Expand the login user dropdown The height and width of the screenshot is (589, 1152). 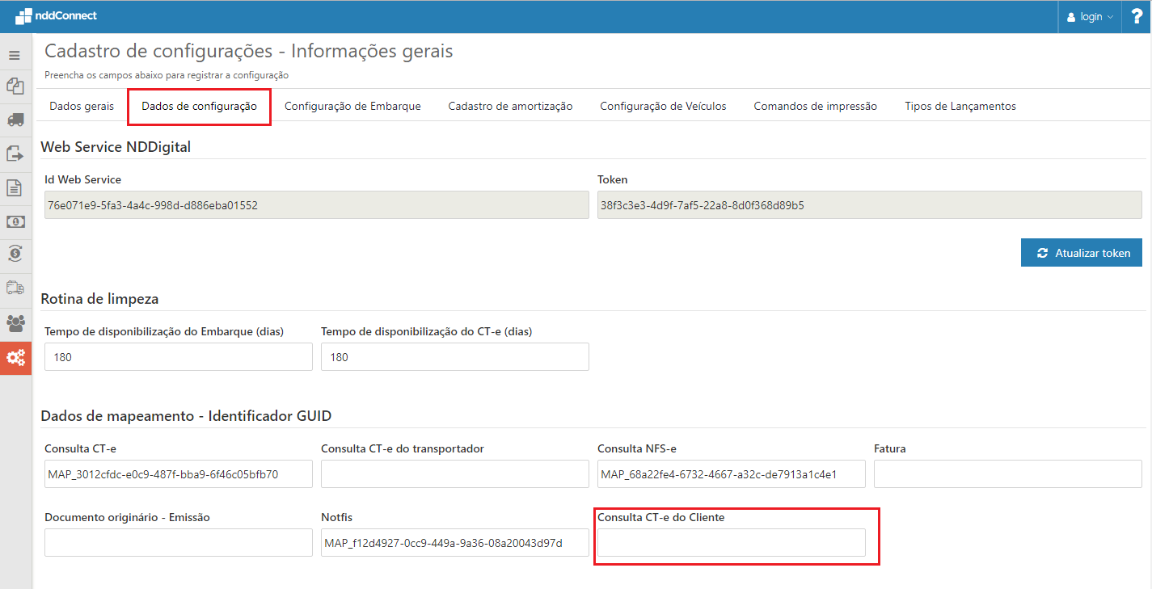click(1090, 17)
